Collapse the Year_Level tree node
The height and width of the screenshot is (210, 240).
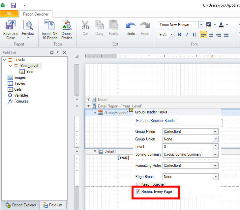(11, 66)
